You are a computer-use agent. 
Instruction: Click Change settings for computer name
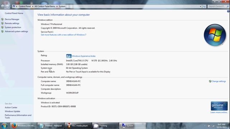click(x=218, y=81)
